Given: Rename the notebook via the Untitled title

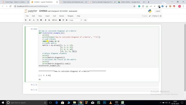Looking at the screenshot, I should click(x=43, y=11).
